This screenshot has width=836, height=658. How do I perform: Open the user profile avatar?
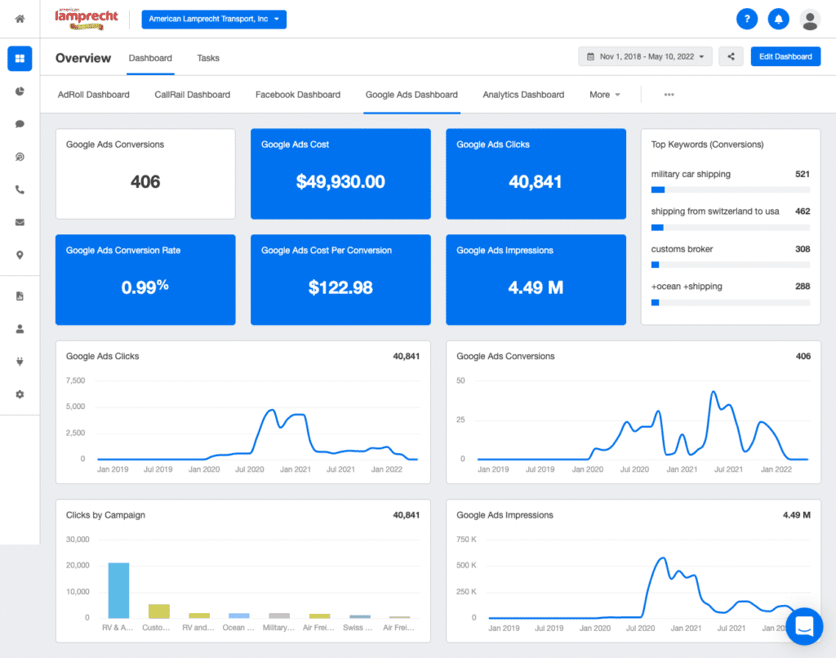click(810, 20)
